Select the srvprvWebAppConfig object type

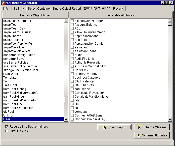coord(33,43)
